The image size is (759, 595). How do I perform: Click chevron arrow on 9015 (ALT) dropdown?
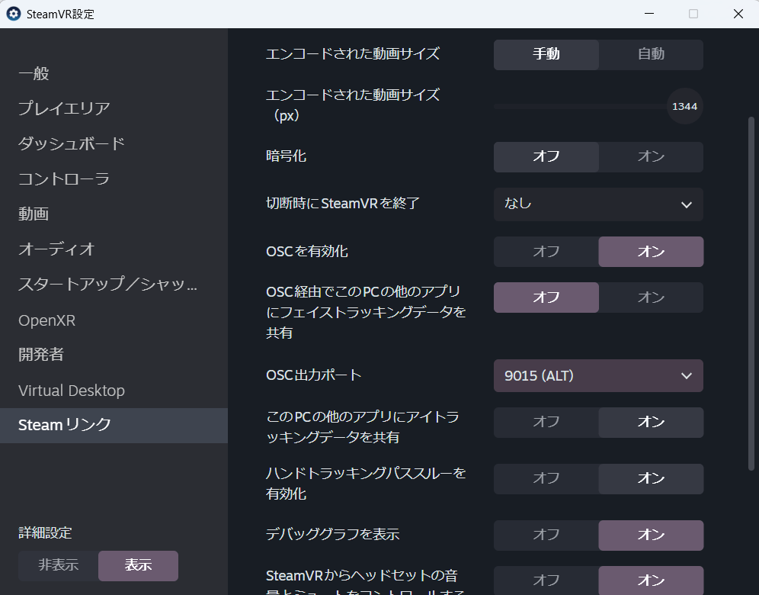[x=687, y=376]
